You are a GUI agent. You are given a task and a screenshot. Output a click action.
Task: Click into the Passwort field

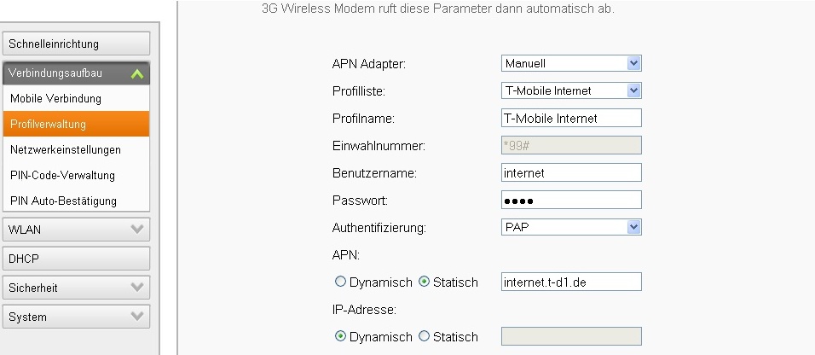click(571, 200)
